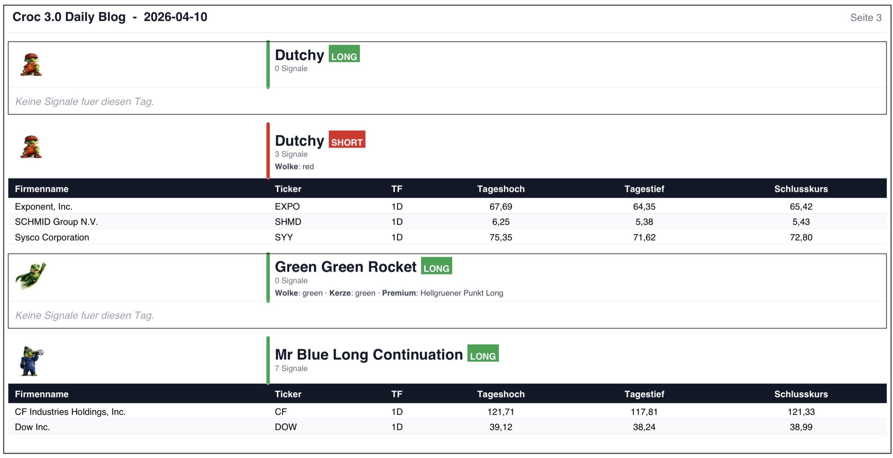Select the Sysco Corporation row
Viewport: 893px width, 458px height.
(x=52, y=237)
